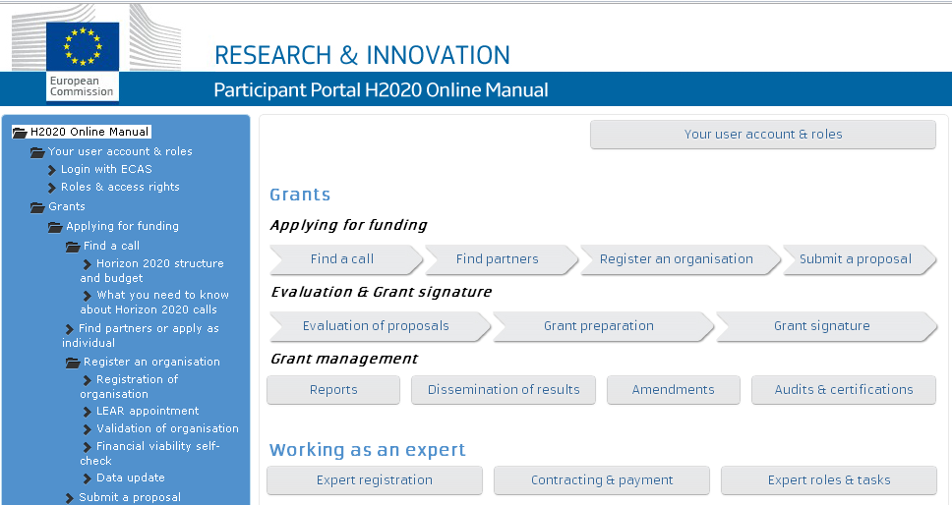Click arrow icon beside Data update
This screenshot has width=952, height=505.
[x=88, y=478]
